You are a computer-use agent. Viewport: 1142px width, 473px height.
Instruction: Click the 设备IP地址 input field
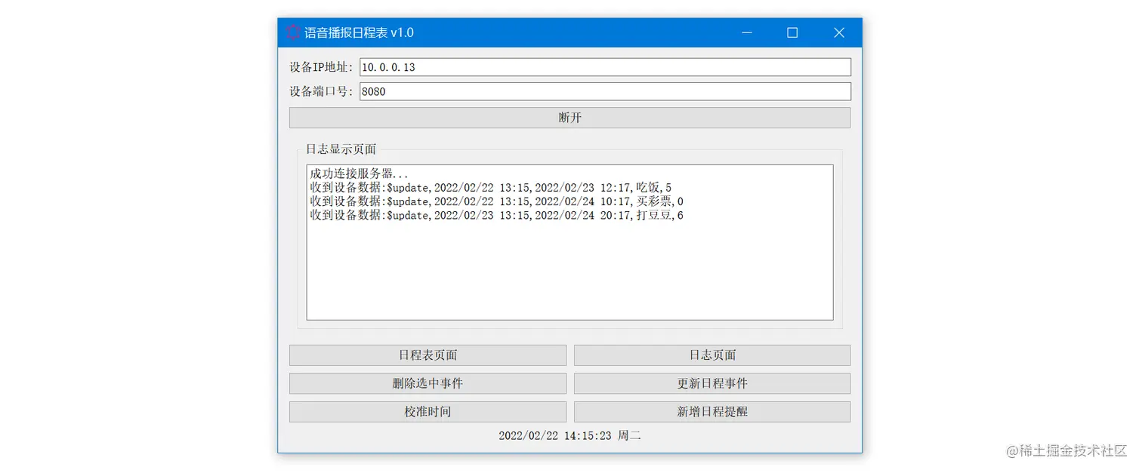(605, 67)
